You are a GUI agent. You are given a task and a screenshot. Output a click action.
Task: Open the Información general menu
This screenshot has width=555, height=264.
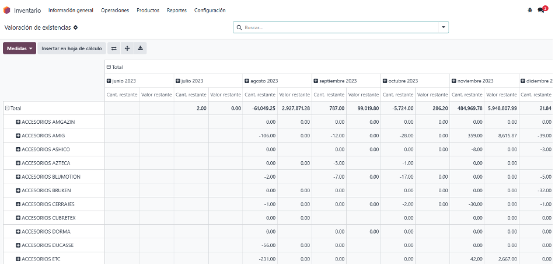coord(71,11)
